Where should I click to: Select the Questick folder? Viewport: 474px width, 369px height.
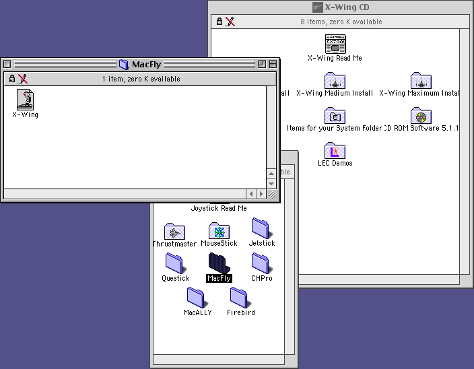click(176, 263)
